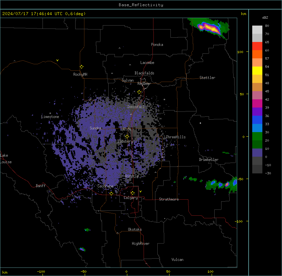
Task: Select the green 30-20 dBZ legend swatch
Action: tap(257, 136)
